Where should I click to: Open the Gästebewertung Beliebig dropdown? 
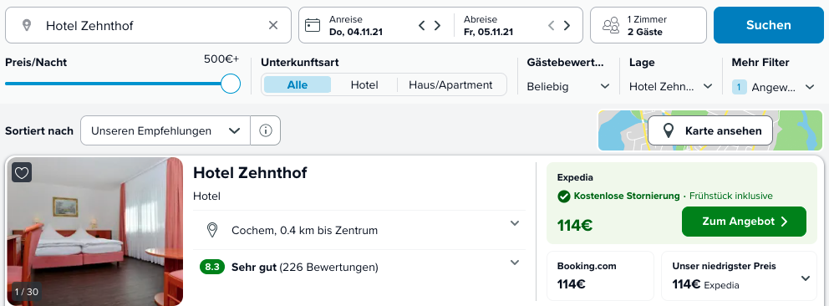(567, 87)
